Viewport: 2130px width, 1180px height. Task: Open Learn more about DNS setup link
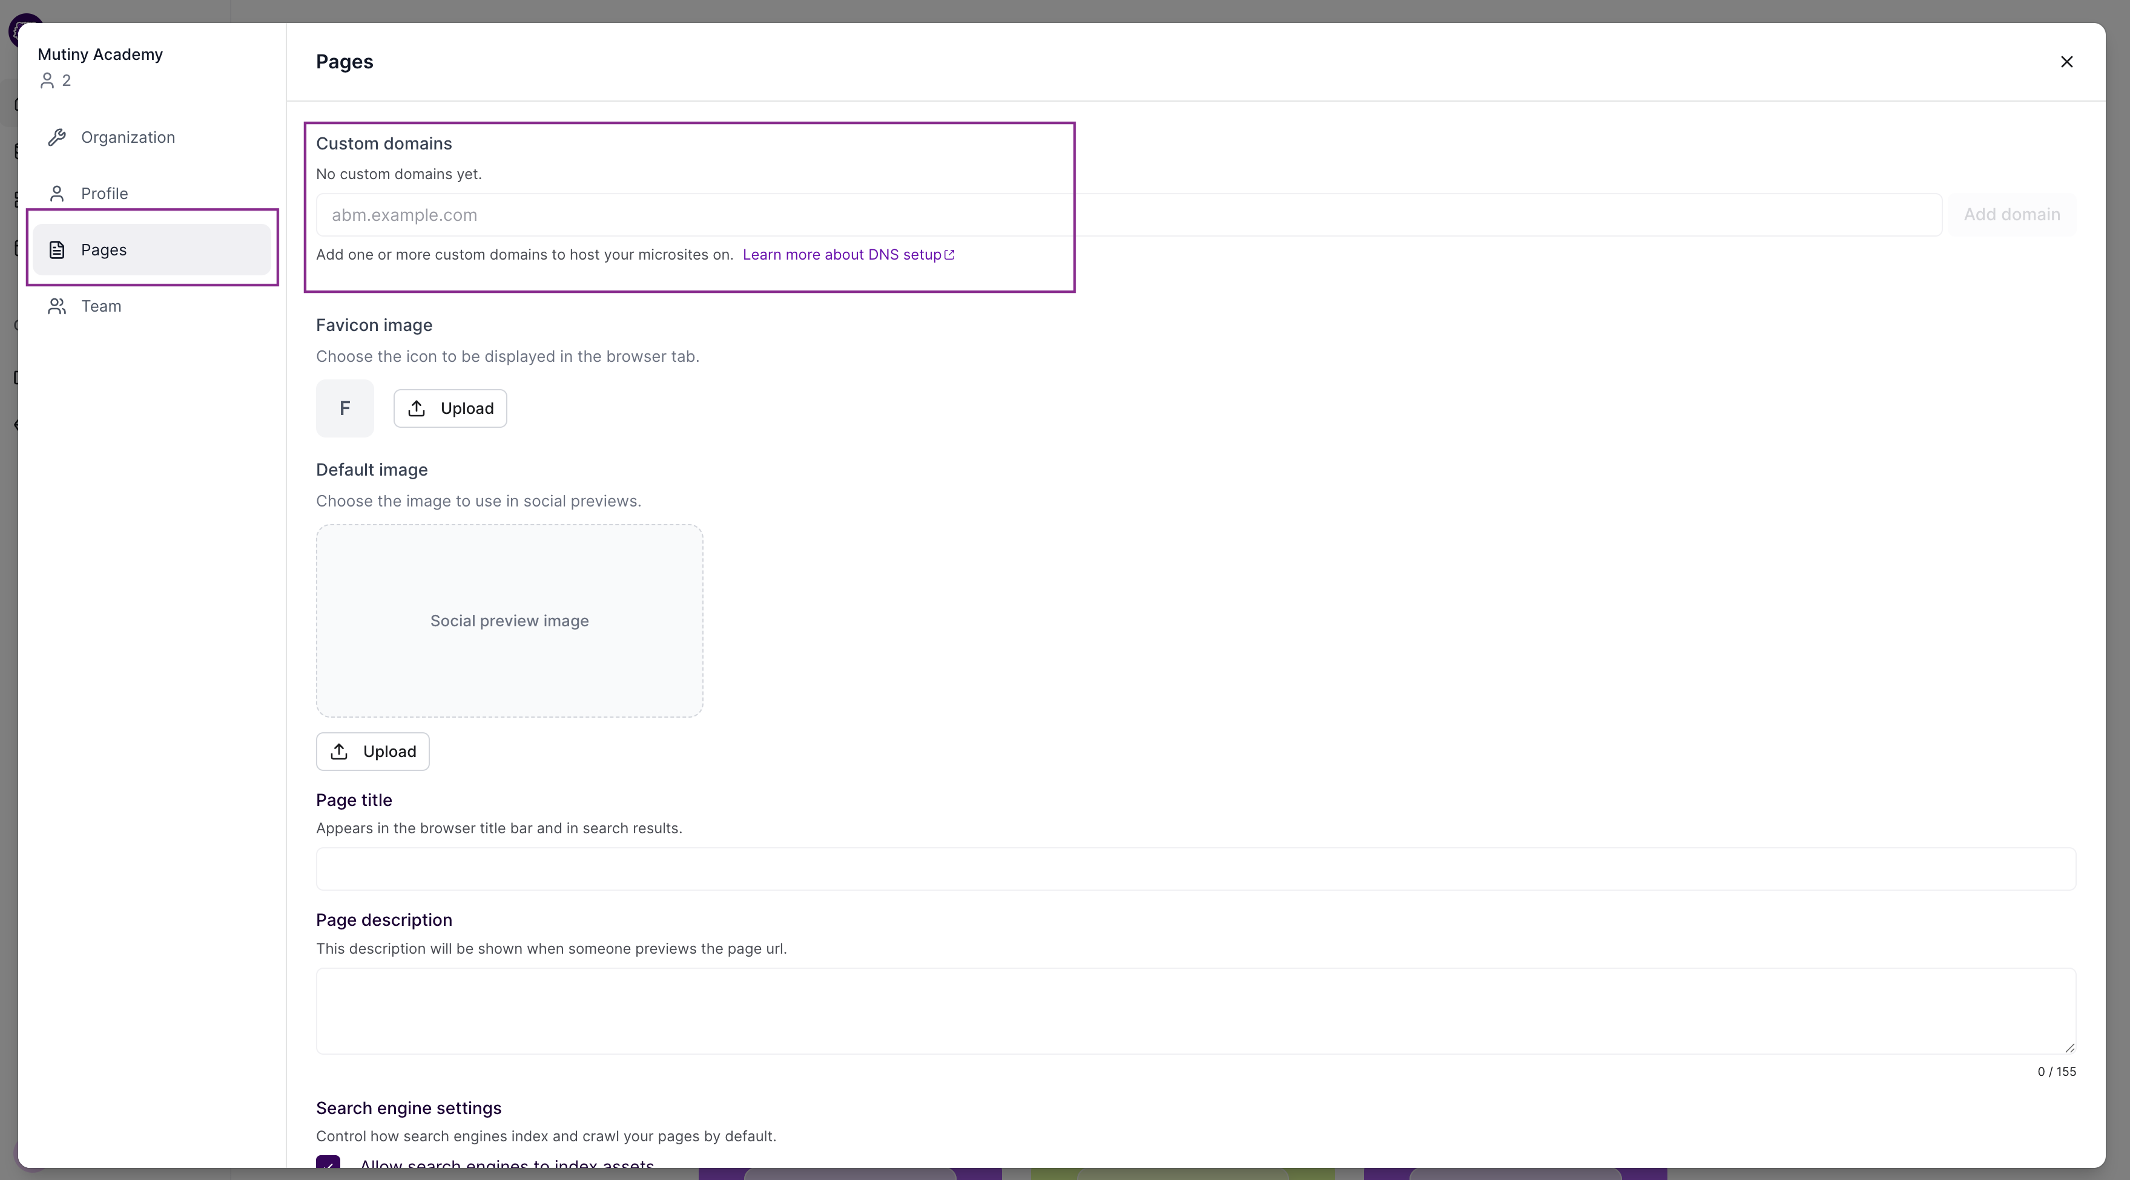coord(848,255)
